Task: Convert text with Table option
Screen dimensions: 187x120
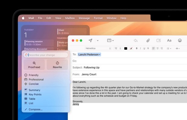Action: point(30,99)
